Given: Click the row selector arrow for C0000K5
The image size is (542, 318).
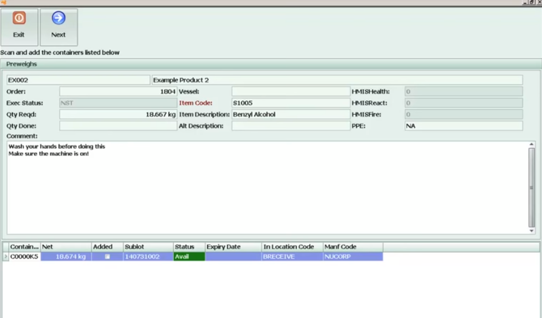Looking at the screenshot, I should click(x=5, y=257).
